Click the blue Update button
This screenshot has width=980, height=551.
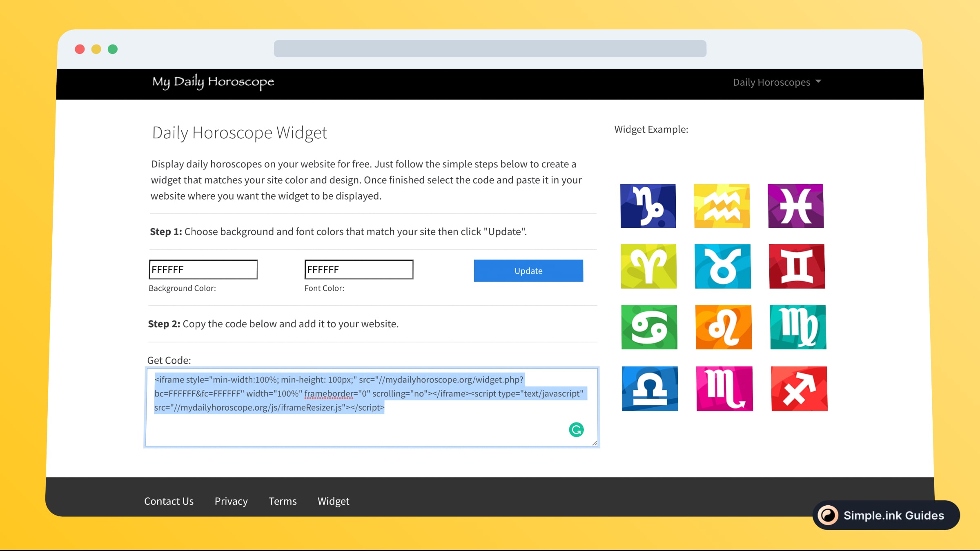click(528, 271)
